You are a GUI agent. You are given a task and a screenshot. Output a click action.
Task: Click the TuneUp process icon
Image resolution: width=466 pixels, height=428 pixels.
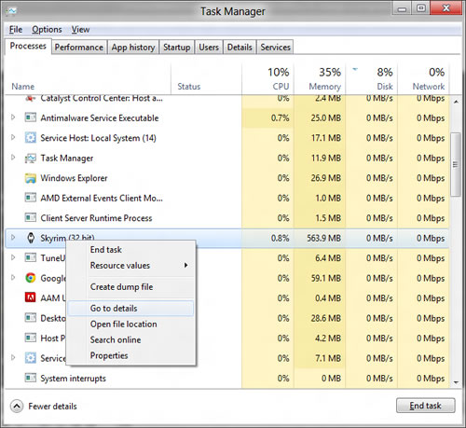(31, 258)
